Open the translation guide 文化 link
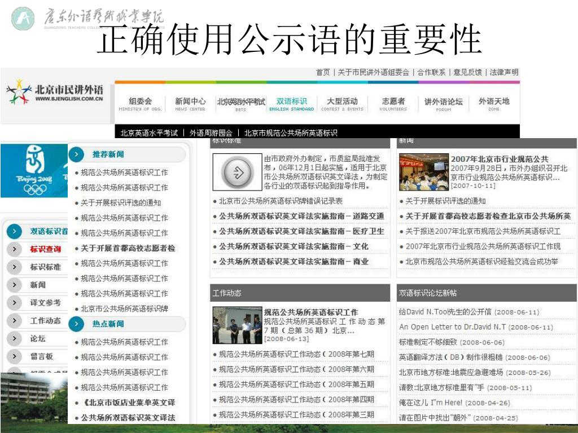Image resolution: width=578 pixels, height=433 pixels. (294, 246)
